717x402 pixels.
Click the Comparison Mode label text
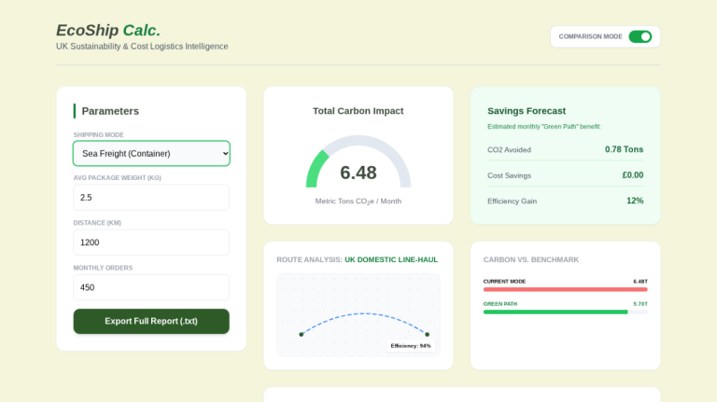click(590, 36)
